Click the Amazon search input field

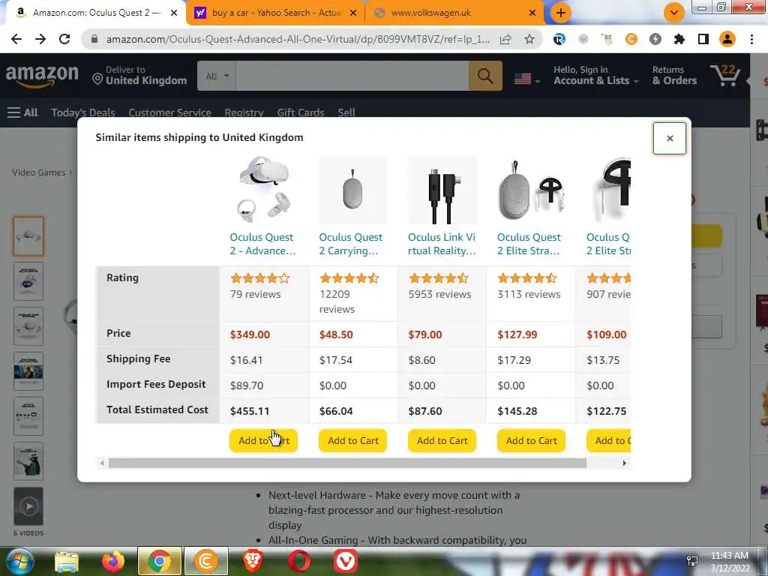[352, 76]
